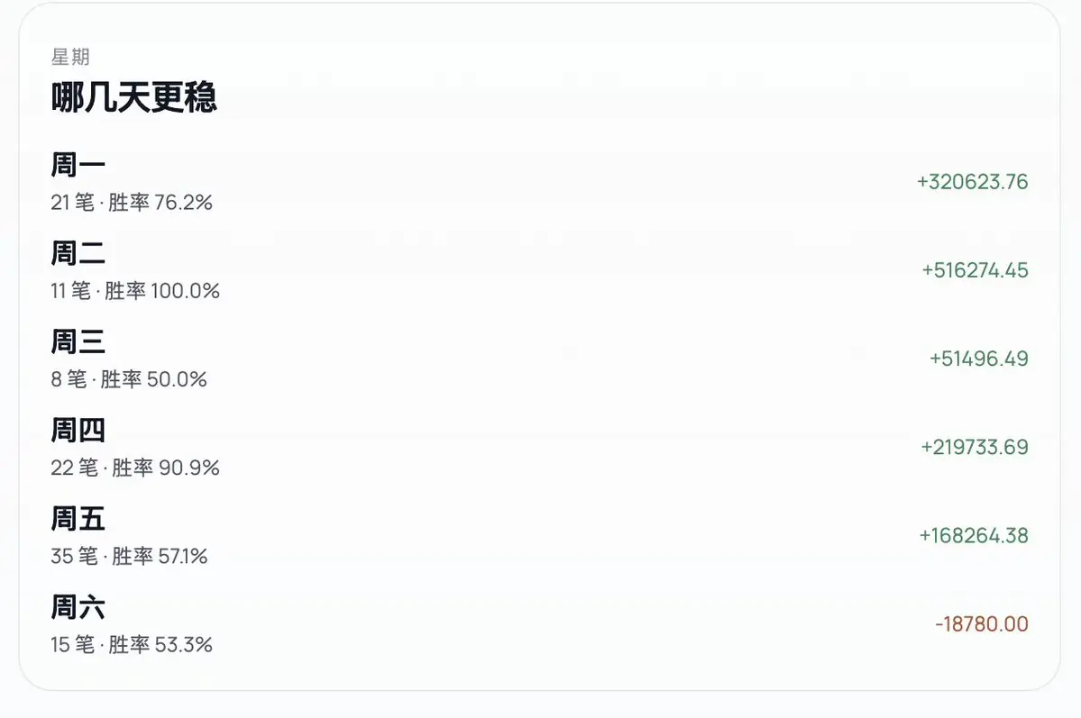1081x718 pixels.
Task: Click the 星期 section label
Action: 70,58
